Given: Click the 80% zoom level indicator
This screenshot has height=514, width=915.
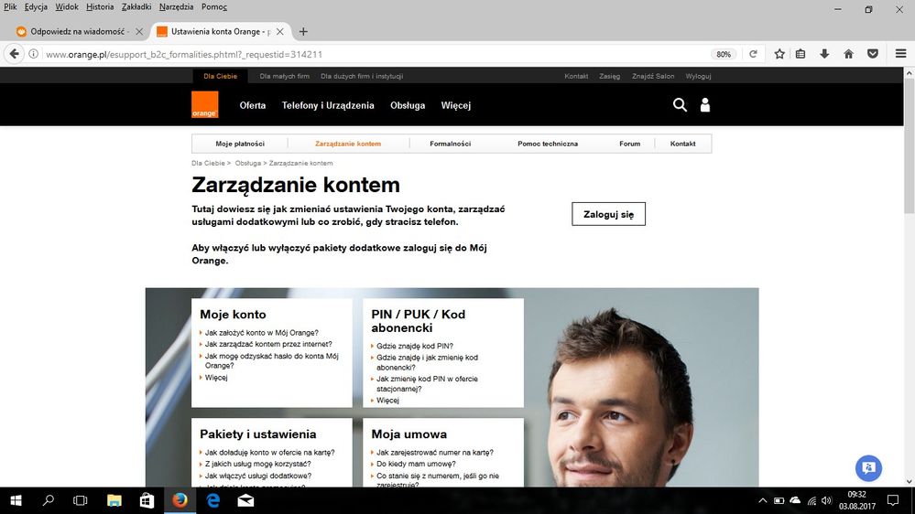Looking at the screenshot, I should [723, 54].
